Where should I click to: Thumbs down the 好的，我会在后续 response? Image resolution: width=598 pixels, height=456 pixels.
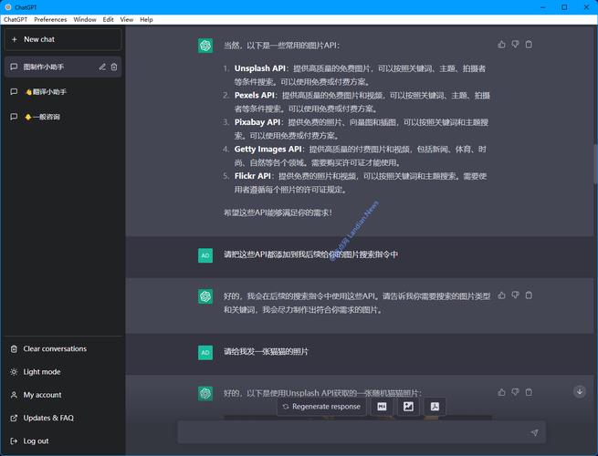click(515, 295)
